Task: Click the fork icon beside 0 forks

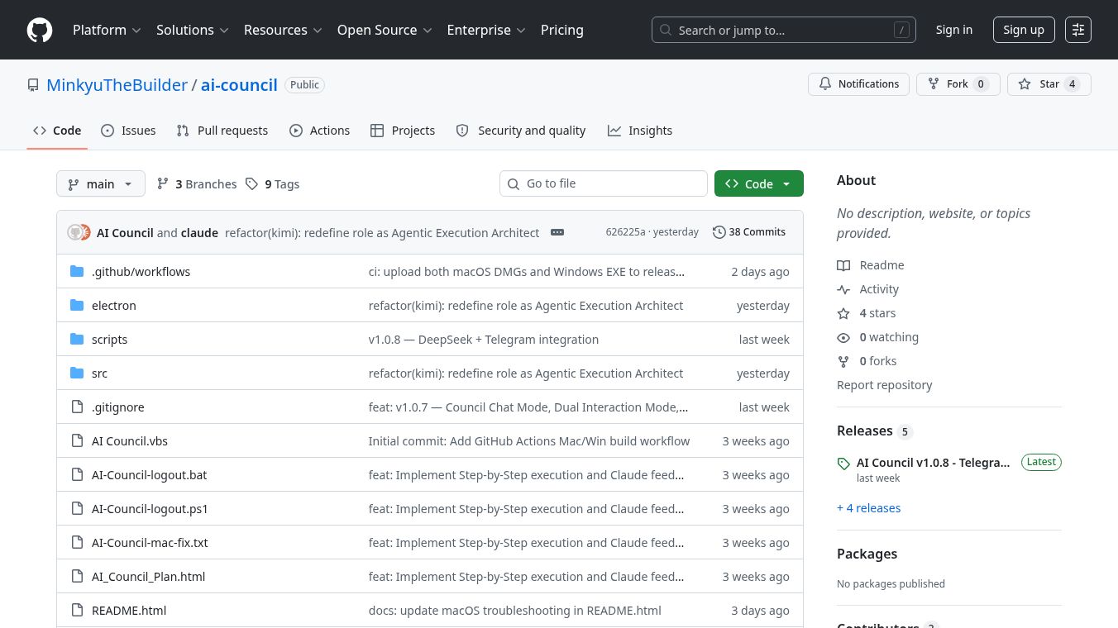Action: [x=843, y=361]
